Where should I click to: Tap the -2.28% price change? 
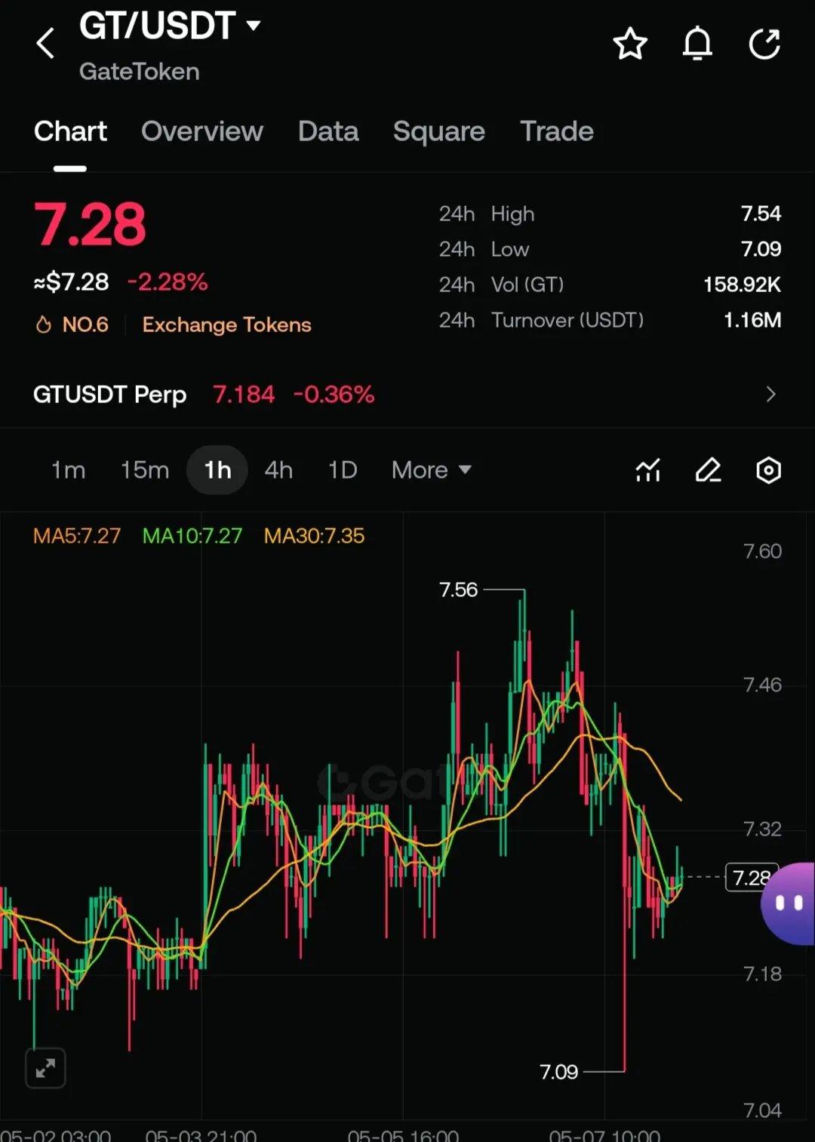[x=168, y=282]
